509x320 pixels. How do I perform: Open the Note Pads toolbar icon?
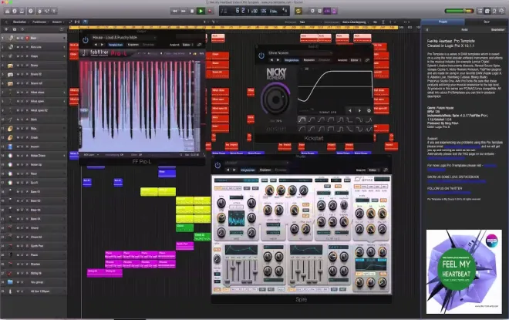pyautogui.click(x=487, y=11)
